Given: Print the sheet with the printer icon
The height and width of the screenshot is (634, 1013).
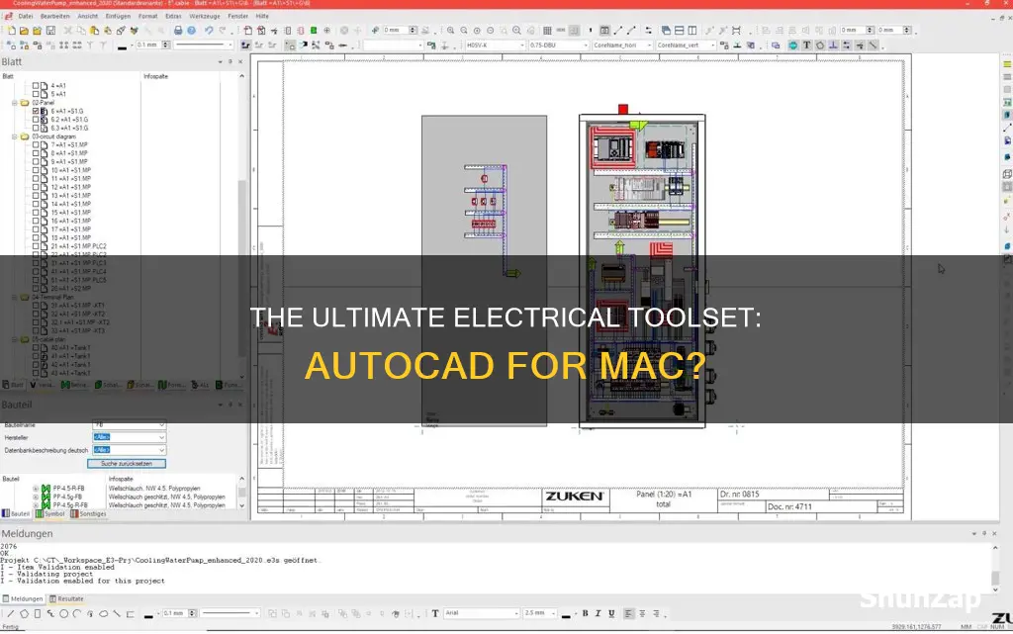Looking at the screenshot, I should [178, 31].
